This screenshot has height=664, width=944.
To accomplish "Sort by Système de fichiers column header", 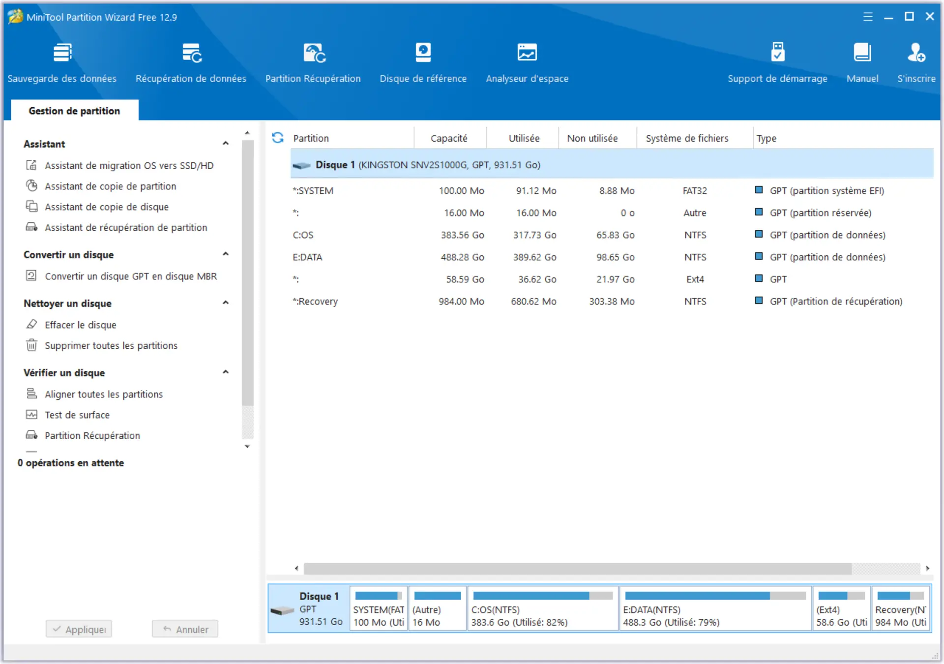I will click(x=695, y=138).
